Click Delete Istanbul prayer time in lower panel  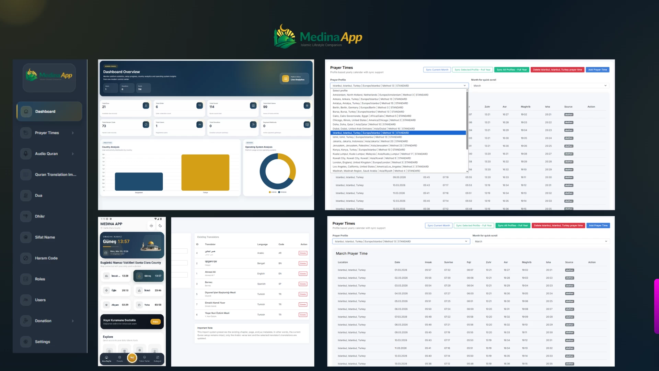click(558, 226)
